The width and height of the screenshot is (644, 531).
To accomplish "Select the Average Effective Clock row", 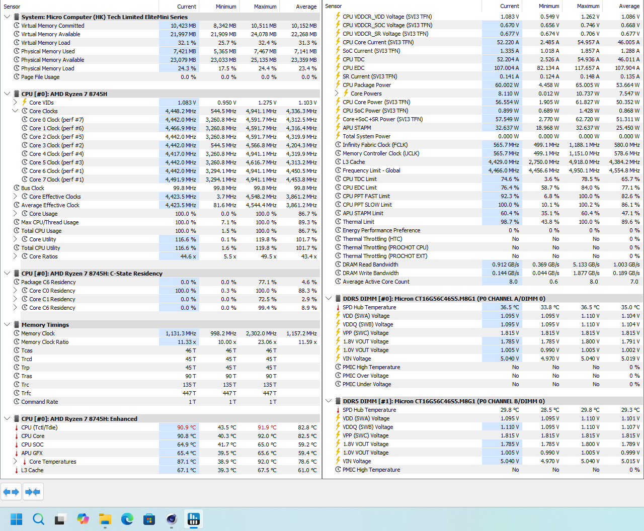I will 160,205.
